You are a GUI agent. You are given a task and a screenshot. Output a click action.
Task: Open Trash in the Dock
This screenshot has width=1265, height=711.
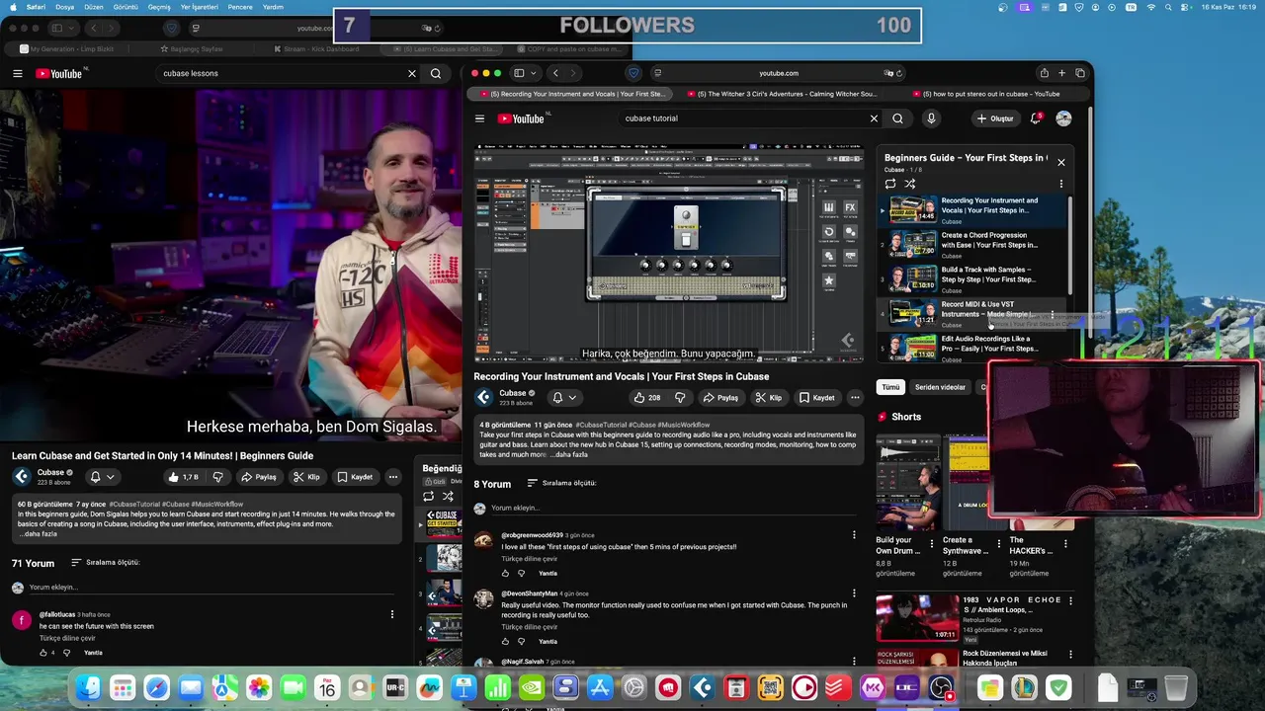point(1176,687)
